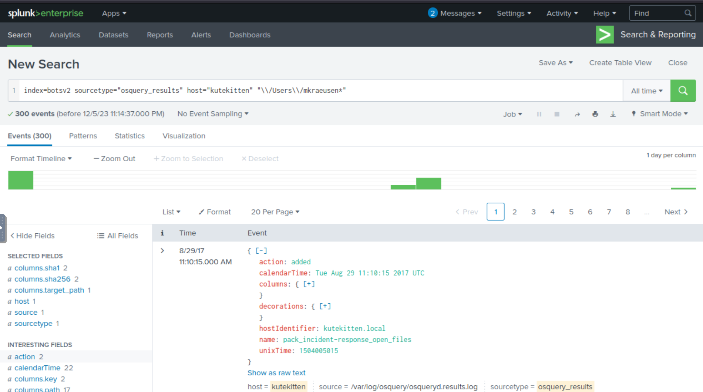The image size is (703, 392).
Task: Open the sidebar handle on left edge
Action: [x=3, y=228]
